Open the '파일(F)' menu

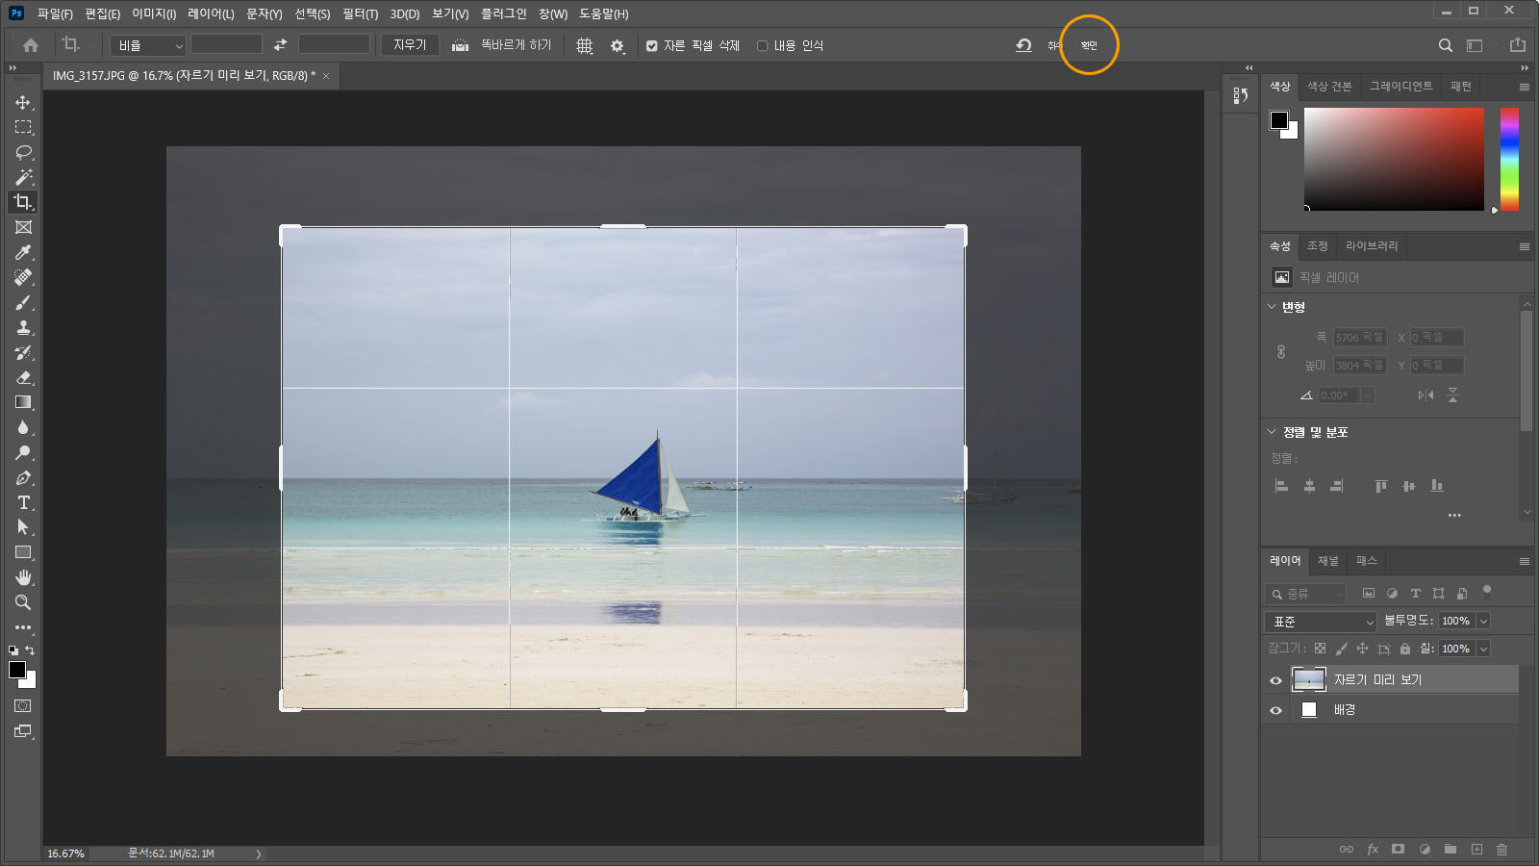pyautogui.click(x=55, y=13)
